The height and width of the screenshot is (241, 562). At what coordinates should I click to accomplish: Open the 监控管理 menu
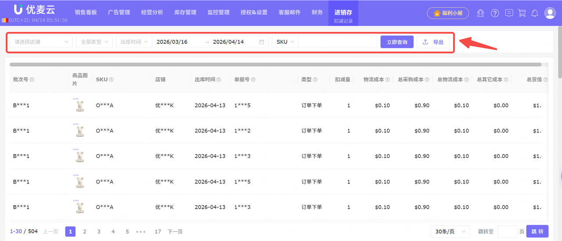coord(219,12)
